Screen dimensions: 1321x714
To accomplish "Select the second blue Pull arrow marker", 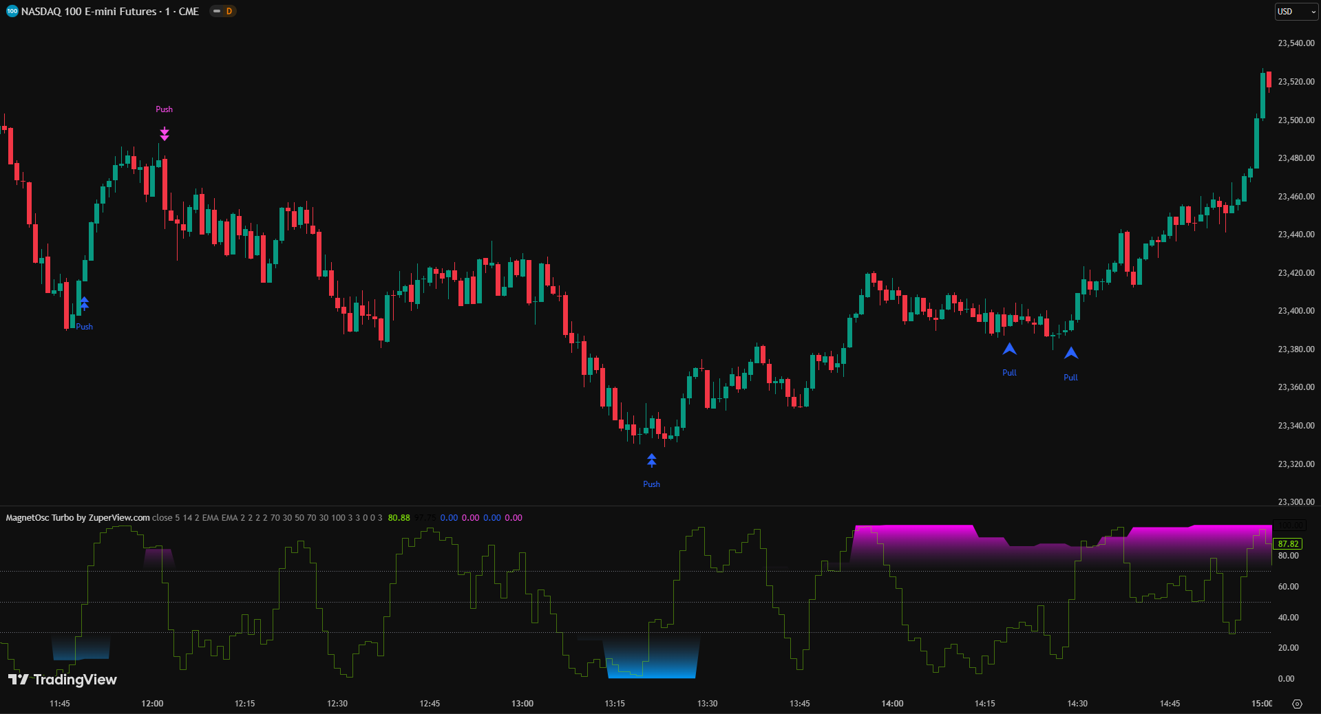I will tap(1071, 354).
